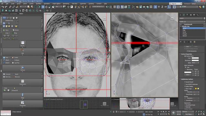This screenshot has height=116, width=206.
Task: Click the Rectangular Selection Region icon
Action: click(x=35, y=7)
